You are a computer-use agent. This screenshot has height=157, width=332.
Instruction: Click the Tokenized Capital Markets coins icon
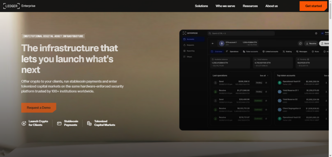click(x=89, y=123)
